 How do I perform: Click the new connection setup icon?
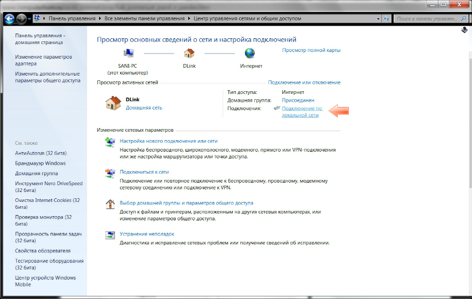pyautogui.click(x=110, y=142)
